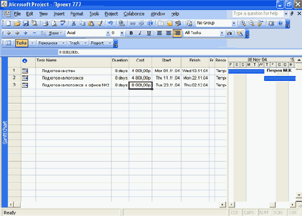Select the Task Name column header

click(x=74, y=62)
